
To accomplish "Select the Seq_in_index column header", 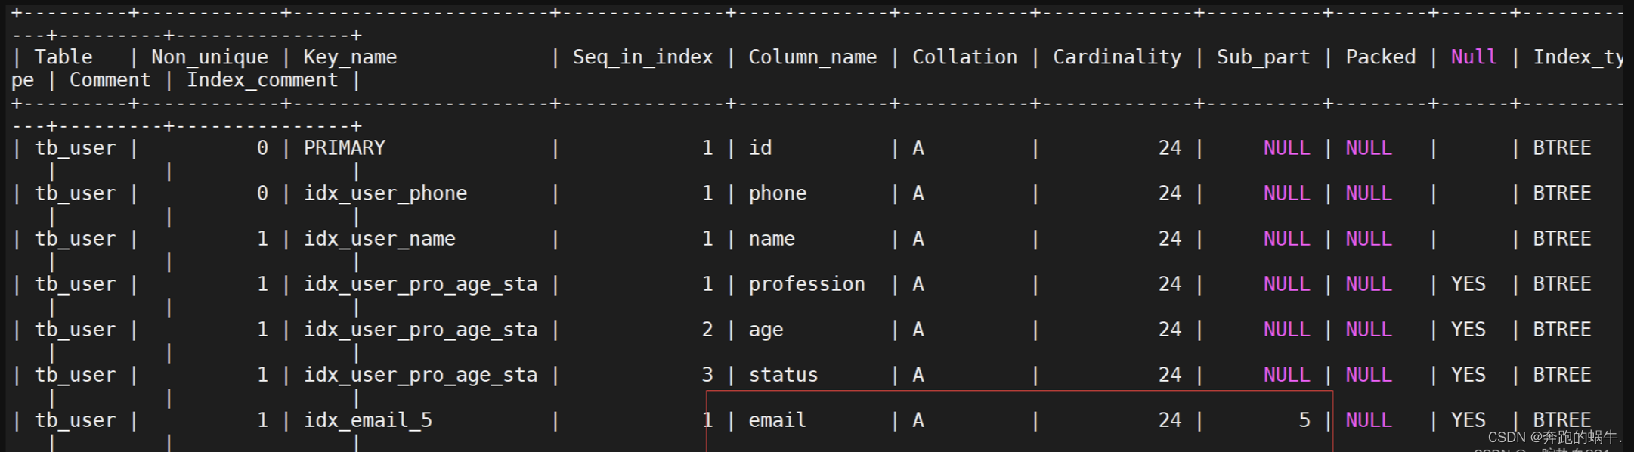I will click(642, 57).
